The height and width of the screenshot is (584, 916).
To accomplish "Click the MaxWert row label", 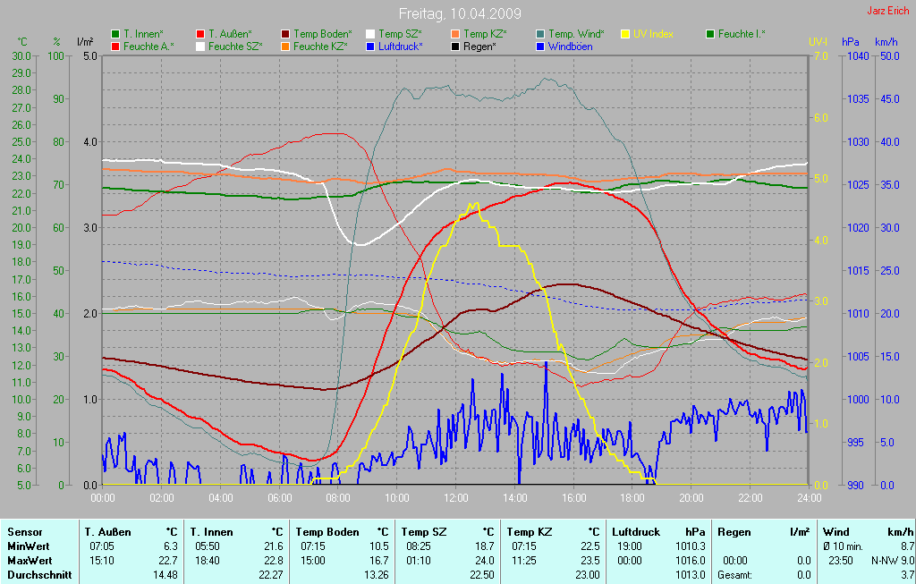I will coord(30,560).
